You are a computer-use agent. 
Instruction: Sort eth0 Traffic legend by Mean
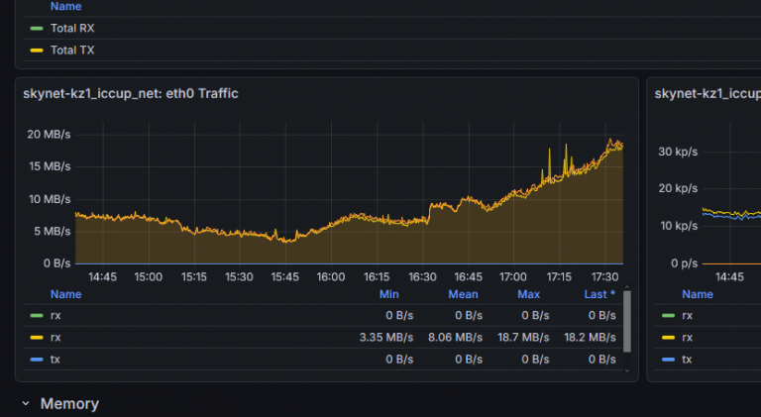click(463, 294)
